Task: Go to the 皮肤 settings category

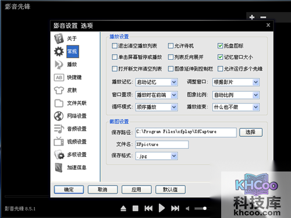Action: pos(72,90)
